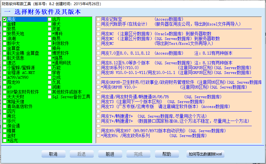Select 会稽源 AC.NET checkbox

5,72
